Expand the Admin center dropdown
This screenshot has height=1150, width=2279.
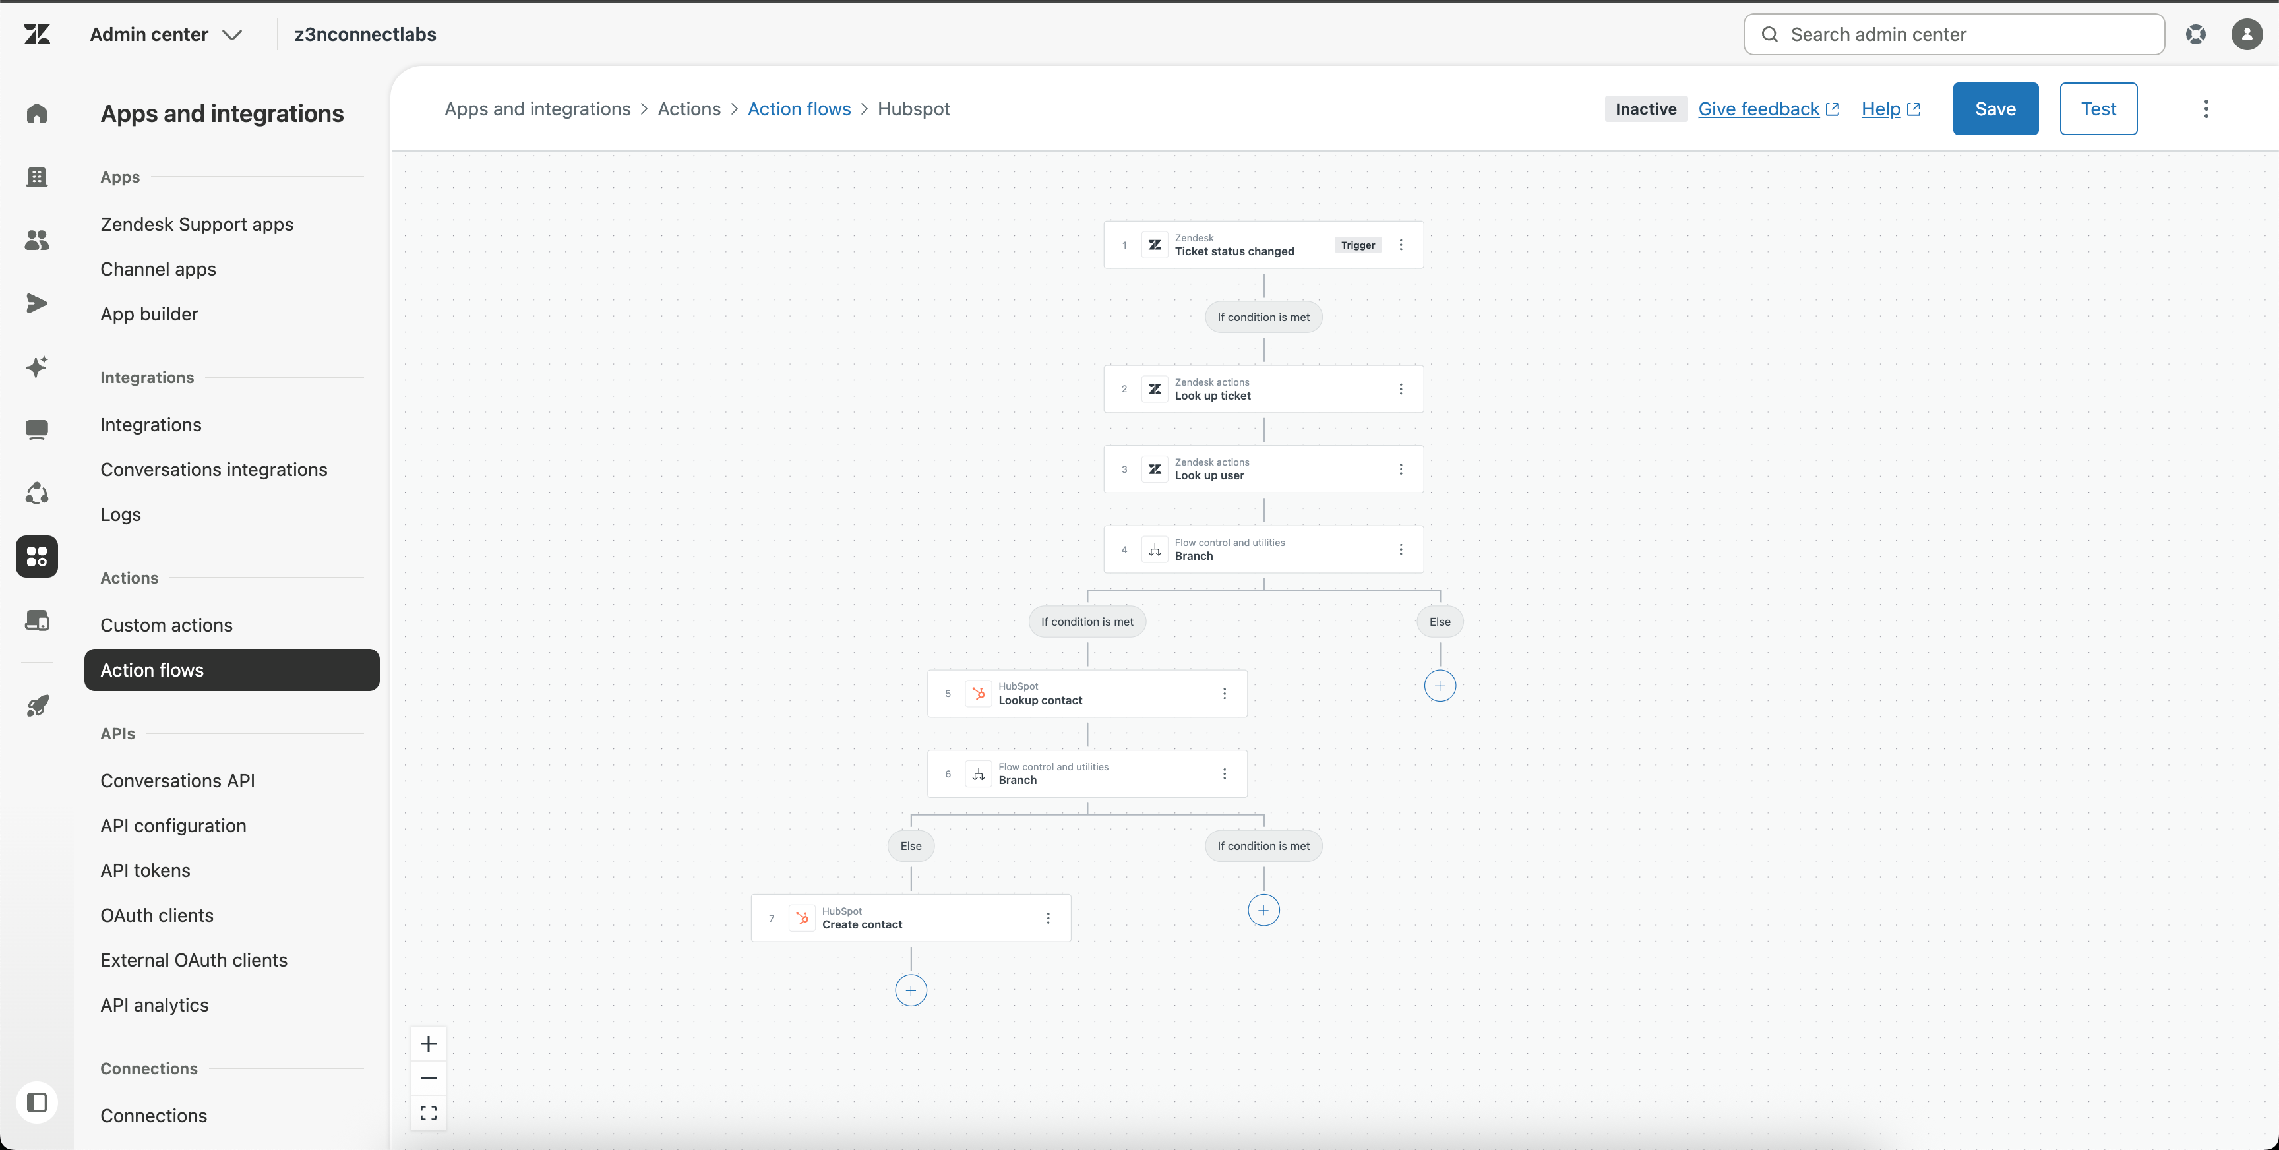(166, 34)
